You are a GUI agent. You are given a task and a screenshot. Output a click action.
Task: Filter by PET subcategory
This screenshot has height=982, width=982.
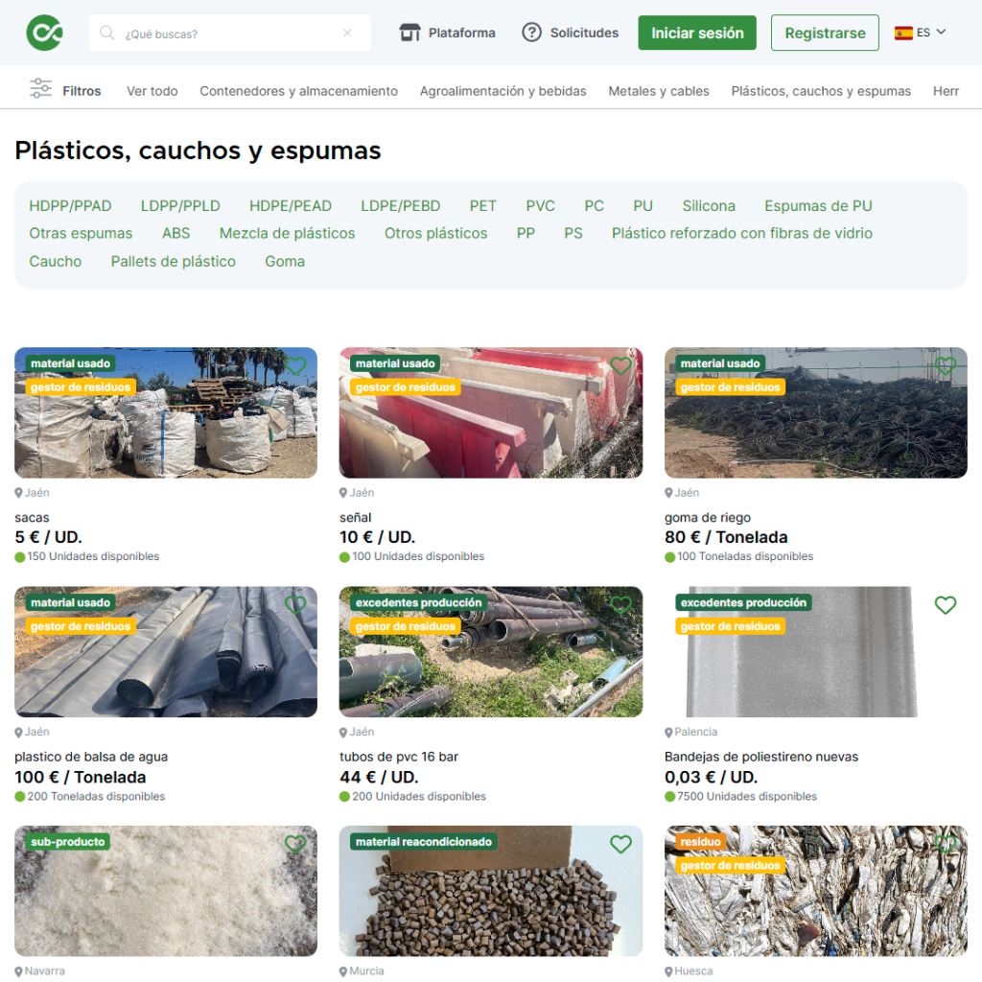[x=483, y=206]
